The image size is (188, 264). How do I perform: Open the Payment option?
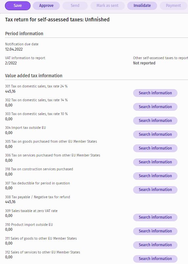(173, 6)
